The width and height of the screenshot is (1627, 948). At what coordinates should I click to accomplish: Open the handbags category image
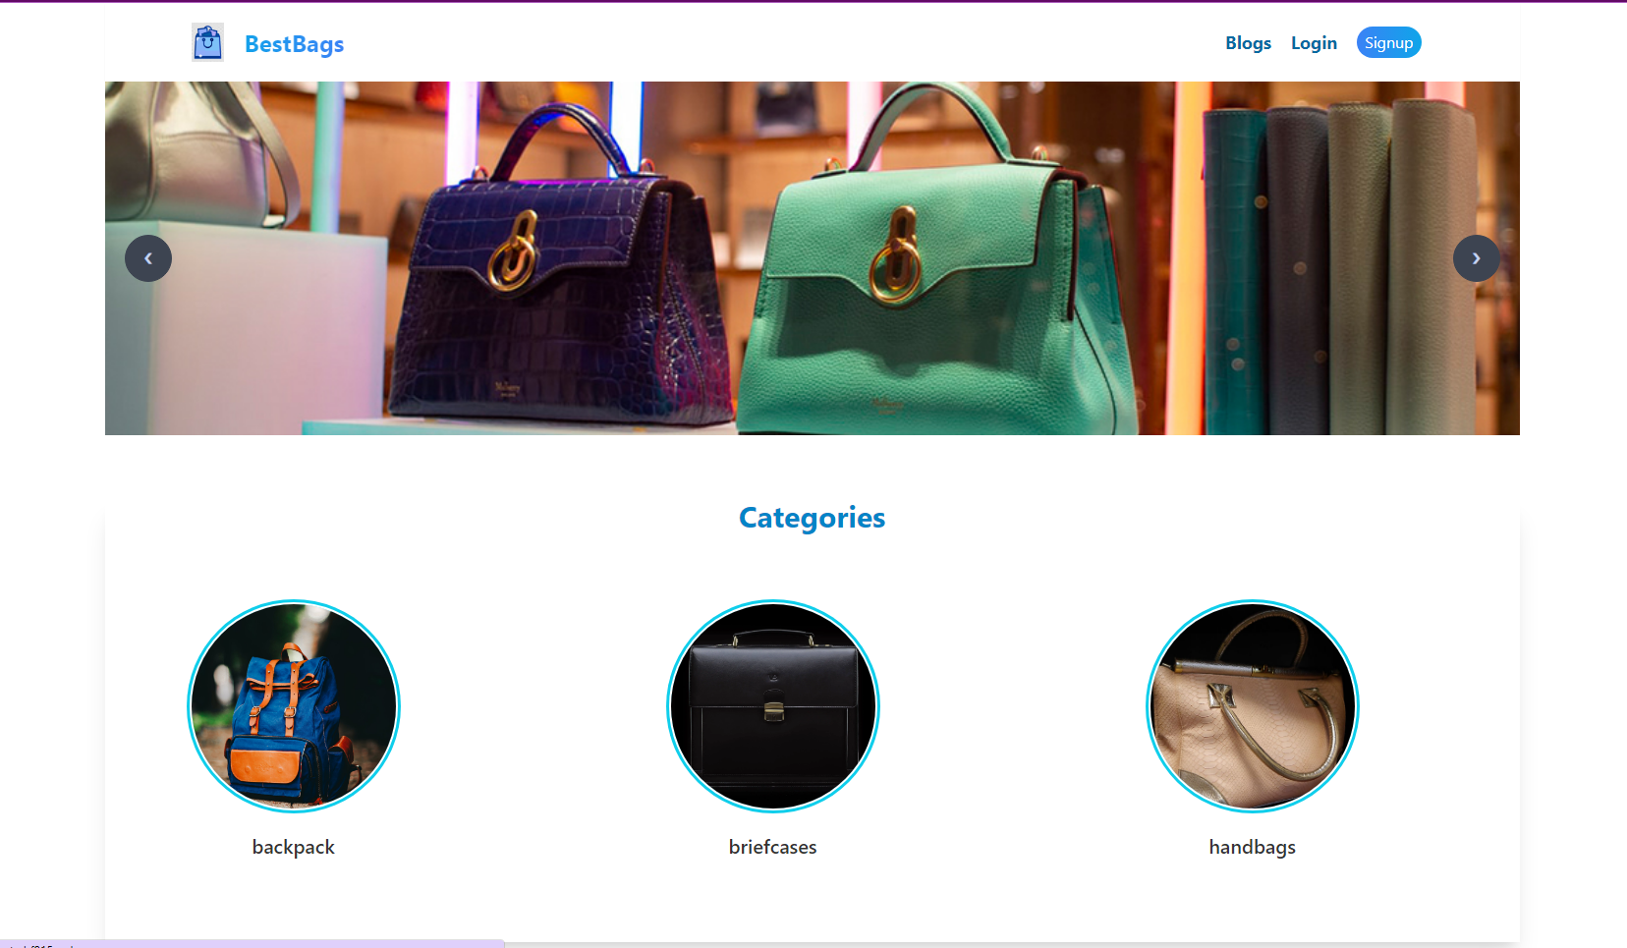coord(1253,706)
